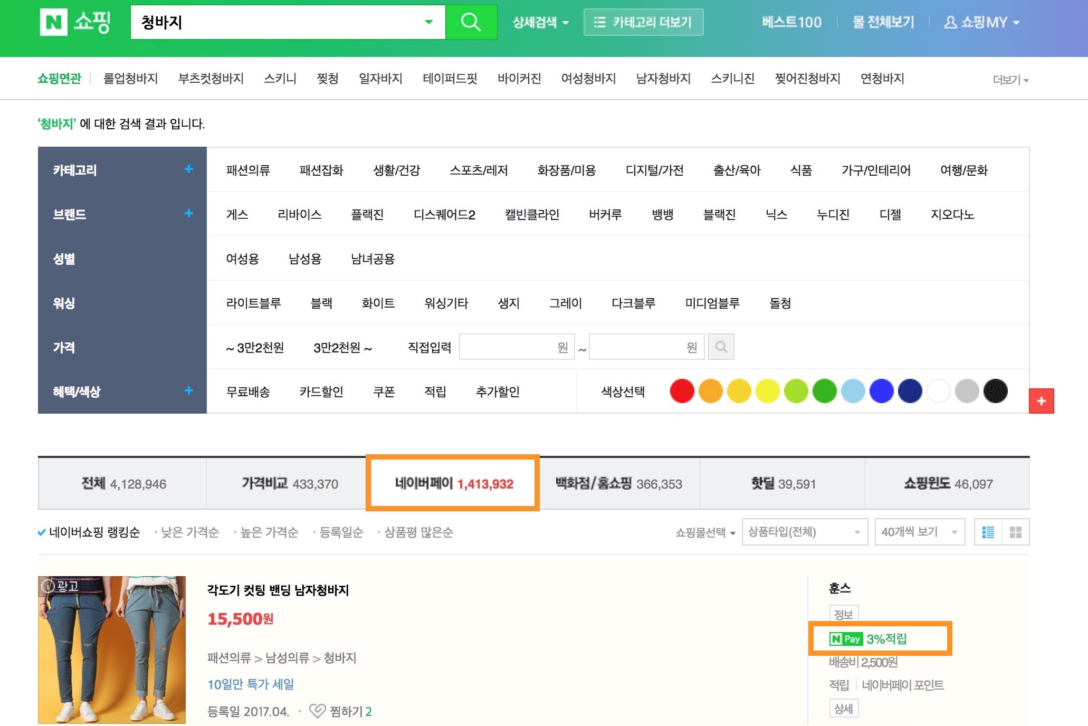Filter by brand 캘빈클라인
Viewport: 1088px width, 726px height.
[x=532, y=214]
